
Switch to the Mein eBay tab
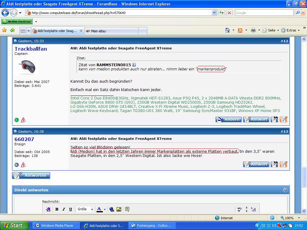(112, 31)
